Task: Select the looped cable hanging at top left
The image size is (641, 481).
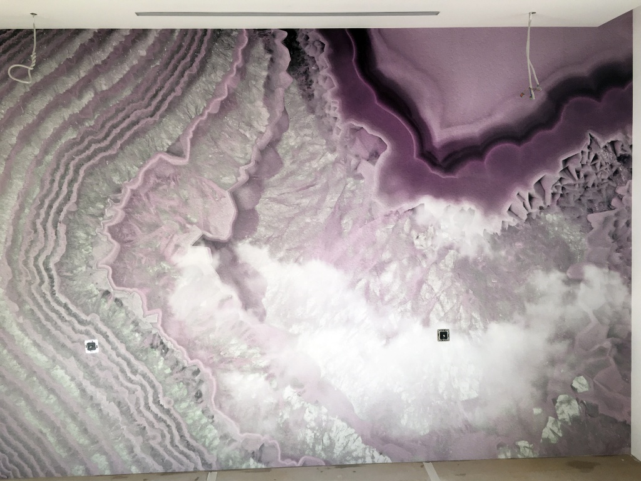Action: point(21,70)
